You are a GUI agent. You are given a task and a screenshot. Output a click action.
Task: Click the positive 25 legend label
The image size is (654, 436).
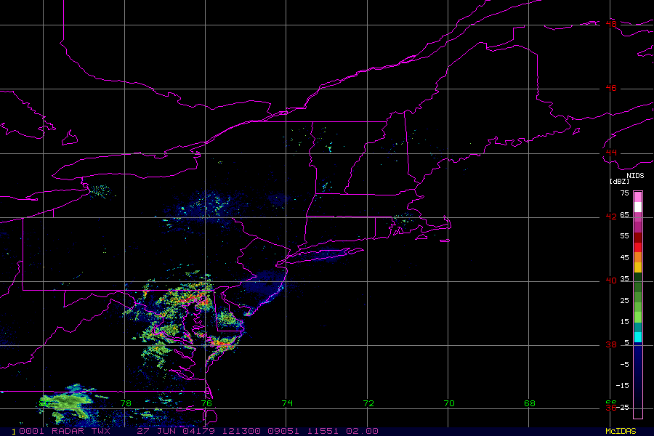point(624,301)
